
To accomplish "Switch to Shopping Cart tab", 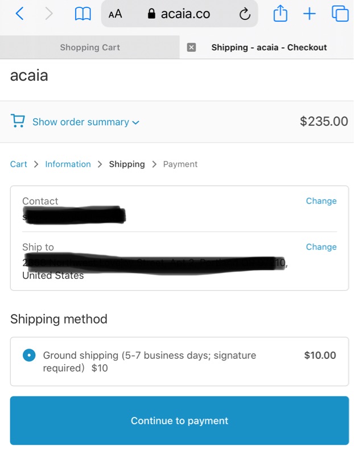I will click(90, 47).
